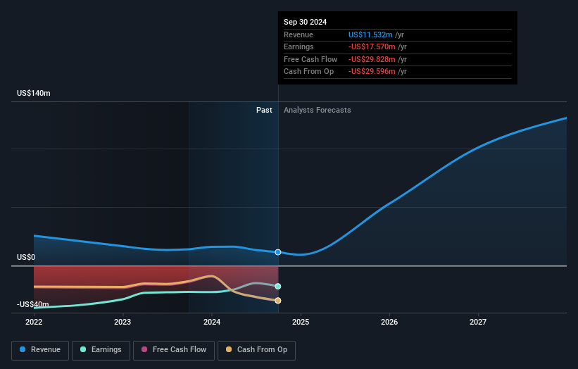The height and width of the screenshot is (369, 578).
Task: Click the -US$29.828m free cash flow value
Action: (x=372, y=59)
